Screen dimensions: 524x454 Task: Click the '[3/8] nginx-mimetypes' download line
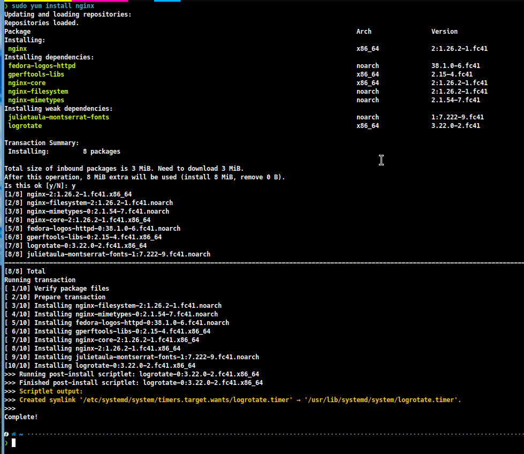pos(87,211)
